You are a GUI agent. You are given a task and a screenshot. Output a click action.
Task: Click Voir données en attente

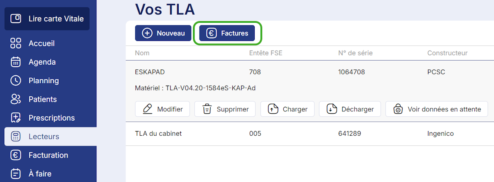tap(436, 109)
